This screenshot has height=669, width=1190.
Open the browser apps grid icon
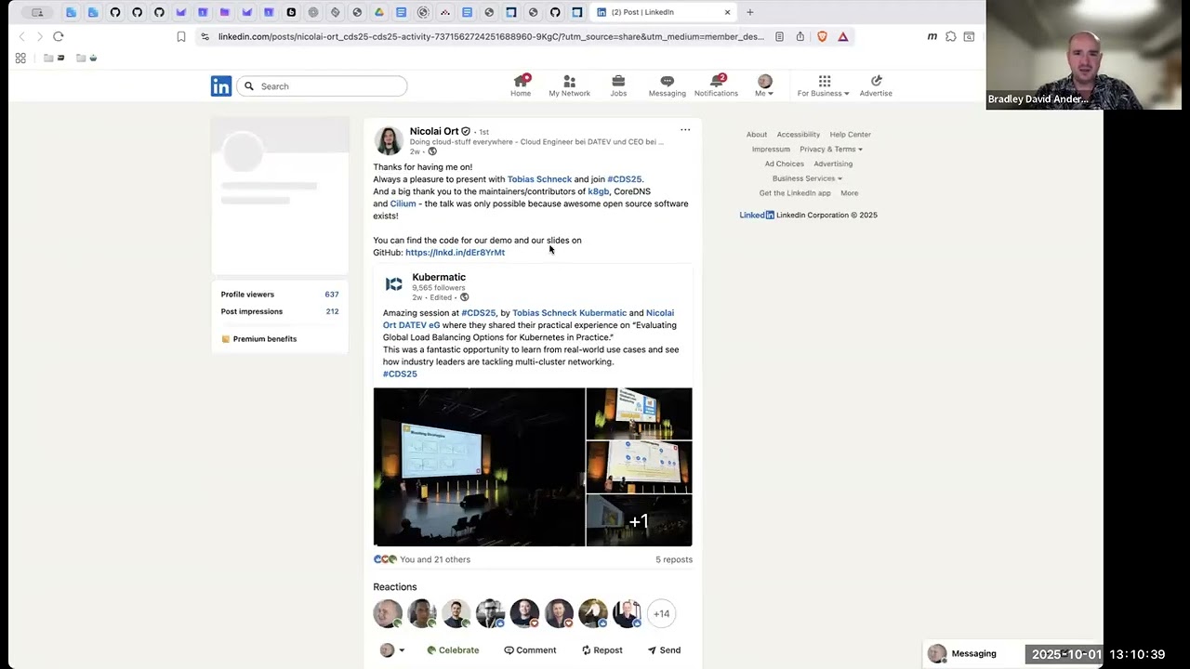point(20,58)
